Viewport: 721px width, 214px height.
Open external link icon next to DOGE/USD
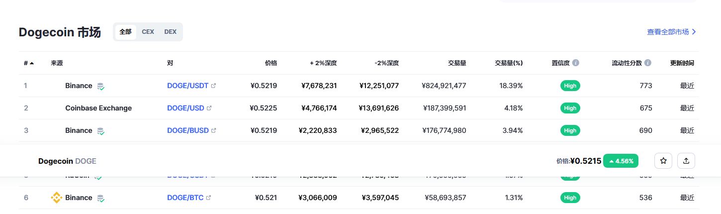[209, 108]
